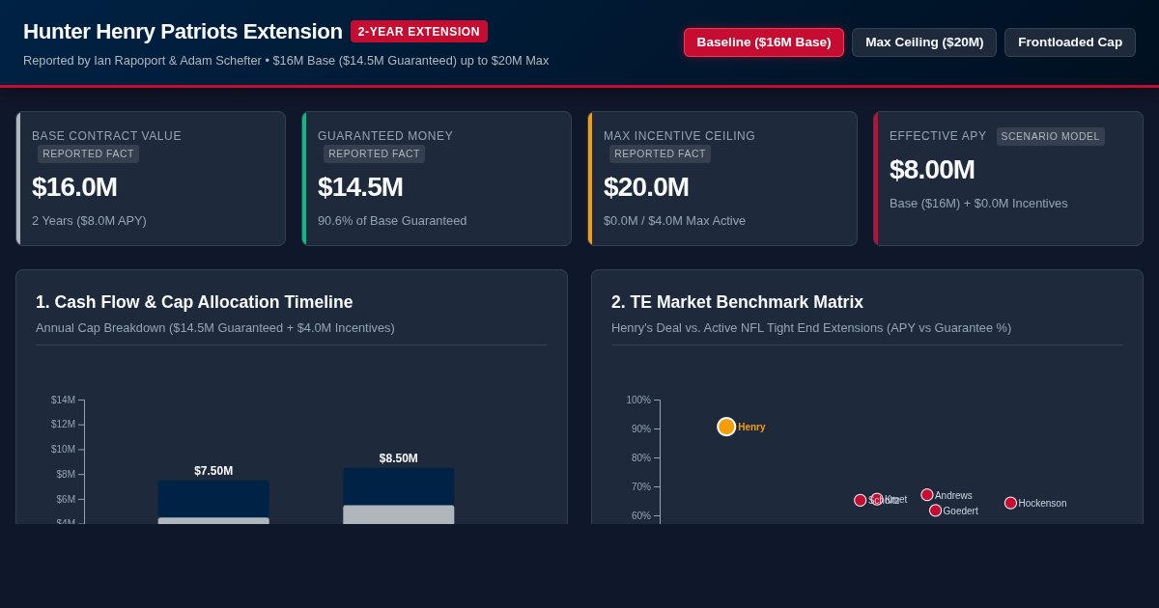Click 'Base ($16M) + $0.0M Incentives' text
The height and width of the screenshot is (608, 1159).
(x=978, y=204)
